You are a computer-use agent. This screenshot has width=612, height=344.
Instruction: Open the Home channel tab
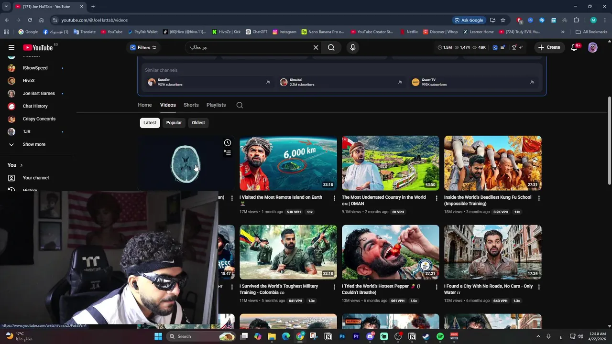point(145,105)
